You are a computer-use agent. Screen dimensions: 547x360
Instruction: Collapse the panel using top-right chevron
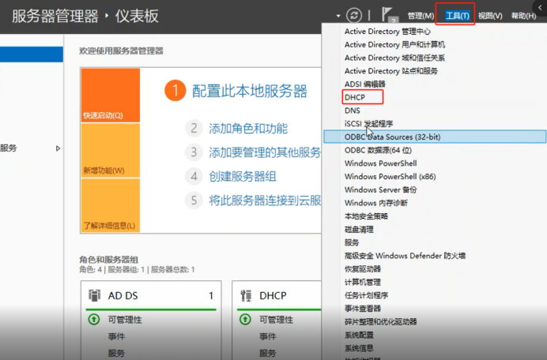pyautogui.click(x=540, y=7)
